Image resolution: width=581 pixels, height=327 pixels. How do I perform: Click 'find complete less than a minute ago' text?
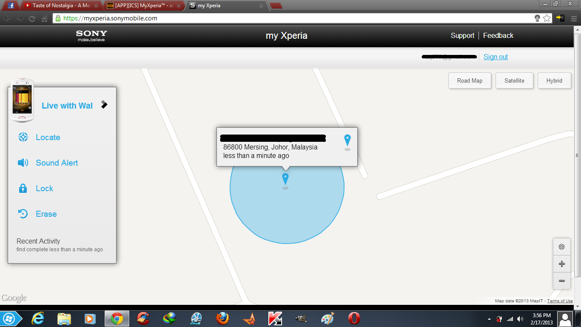point(60,250)
